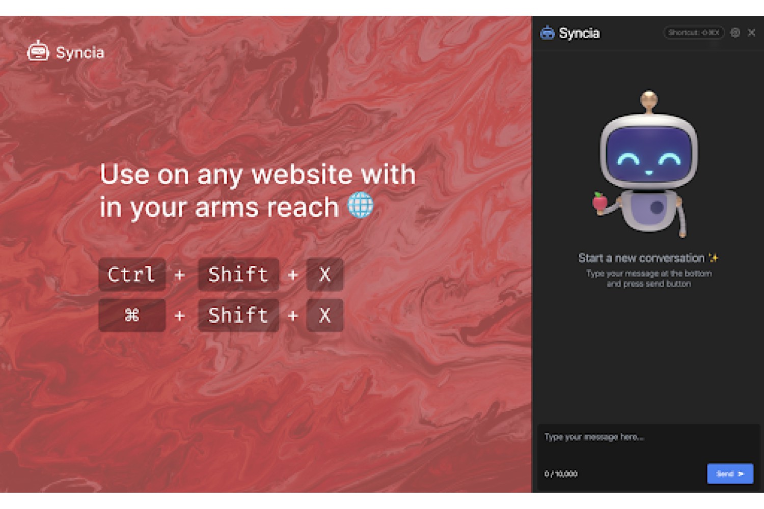The width and height of the screenshot is (764, 509).
Task: Click the globe emoji beside the headline
Action: point(361,205)
